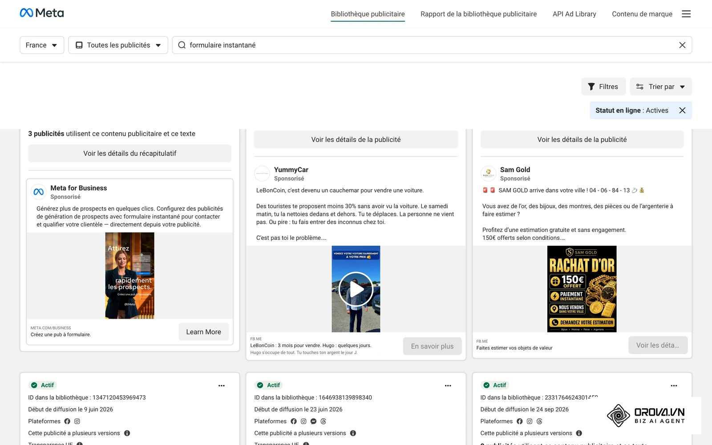Screen dimensions: 712x445
Task: Open the Meta for Business ad image
Action: (x=129, y=275)
